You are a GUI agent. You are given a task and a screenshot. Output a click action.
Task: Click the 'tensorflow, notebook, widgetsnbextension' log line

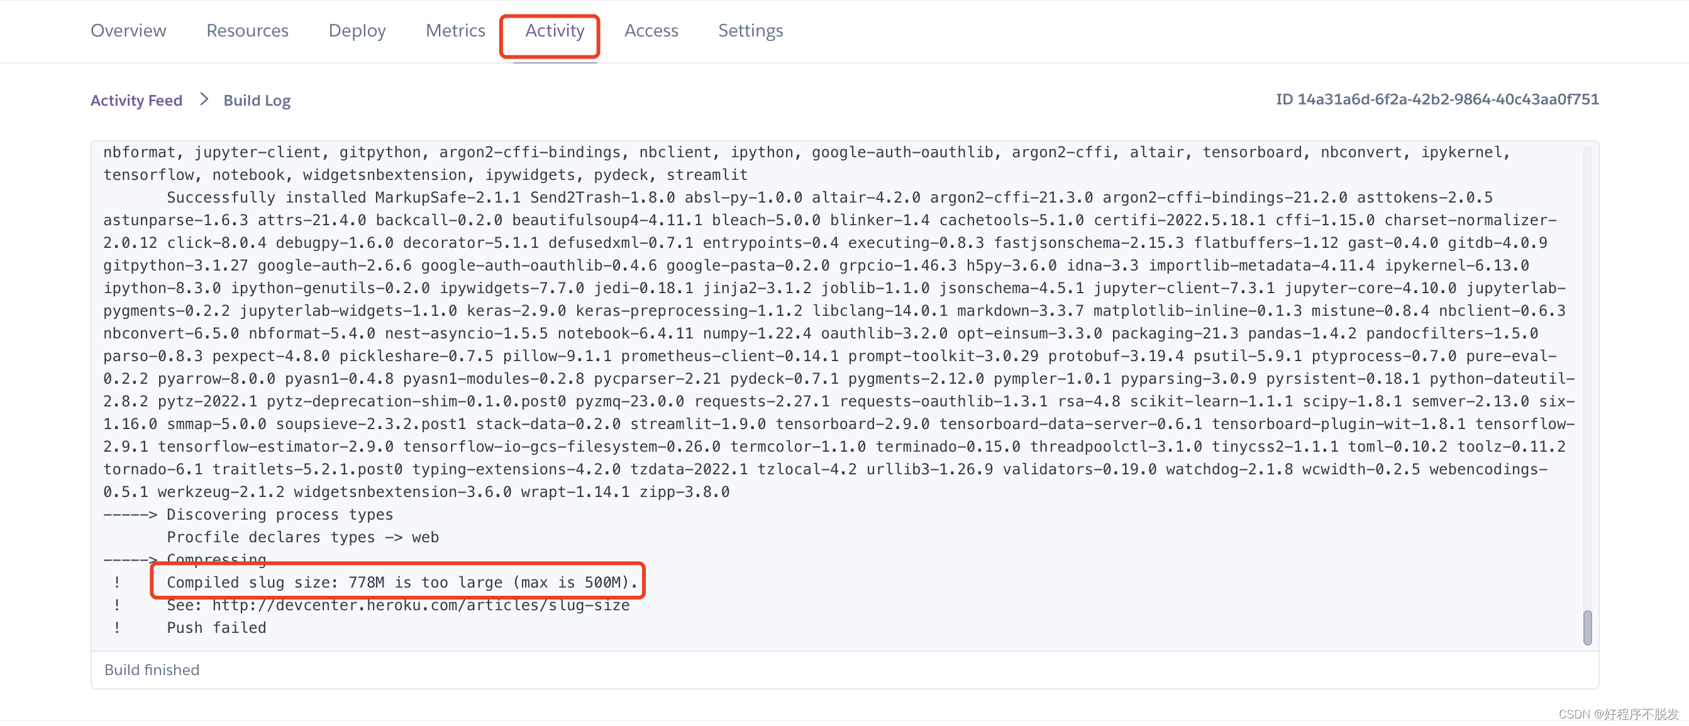click(x=425, y=175)
